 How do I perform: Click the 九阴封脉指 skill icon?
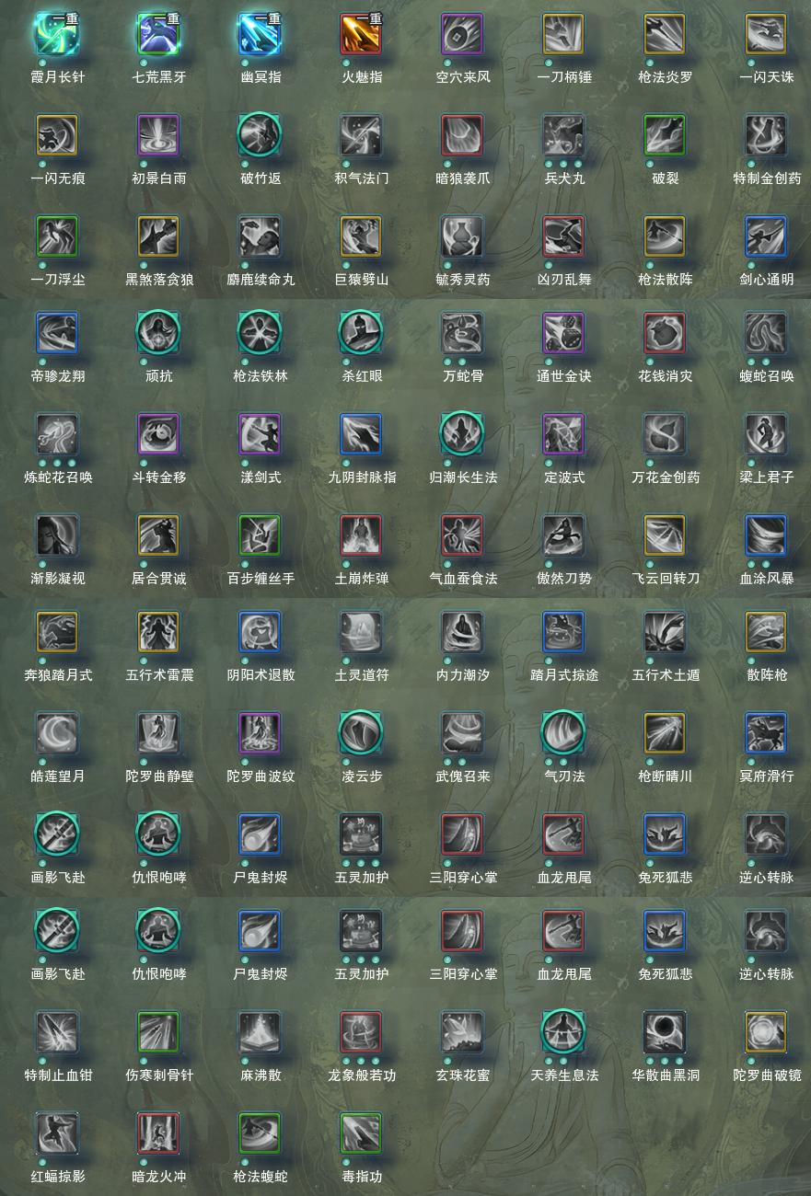(x=361, y=434)
